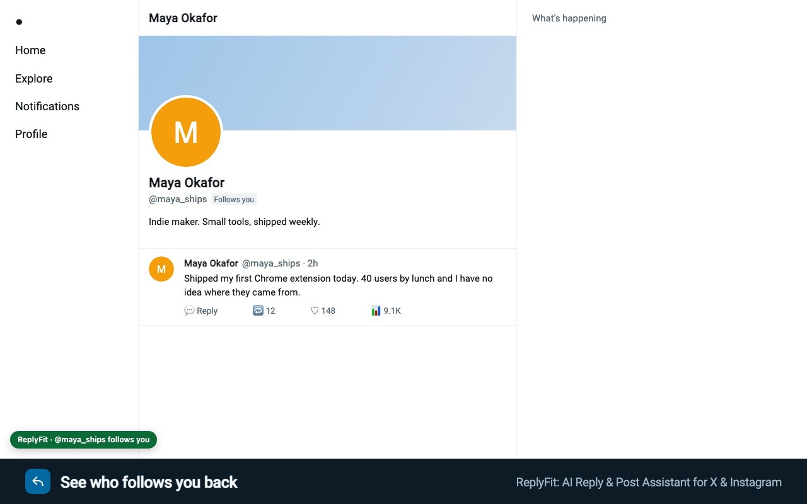Click the small M avatar beside the post
Image resolution: width=807 pixels, height=504 pixels.
click(161, 269)
